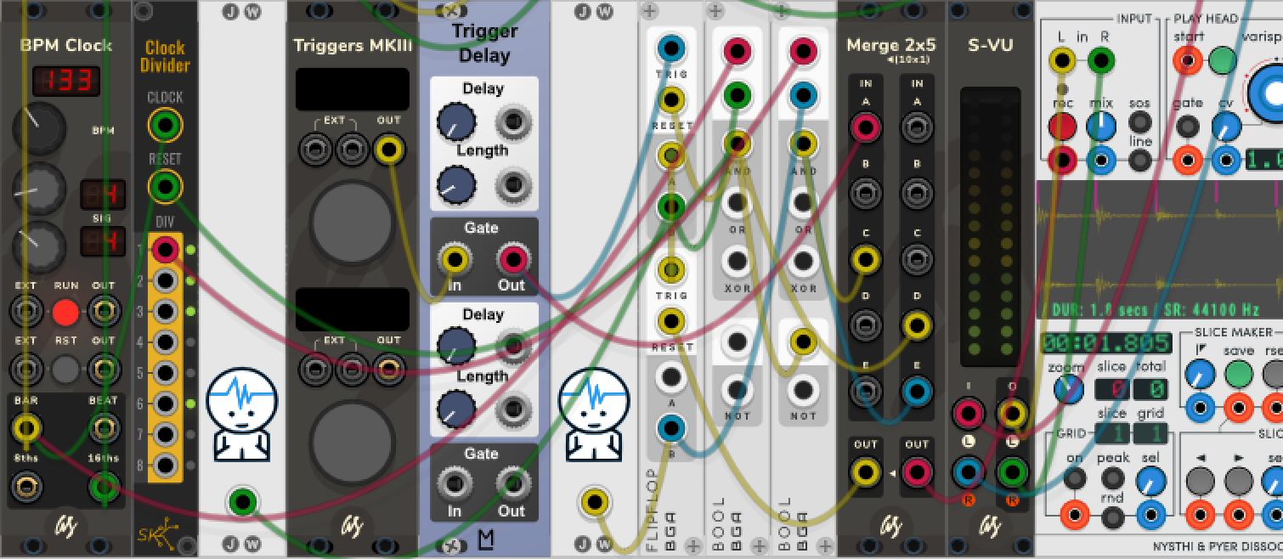Click the upper Delay knob on Trigger Delay
This screenshot has height=559, width=1283.
[x=455, y=122]
